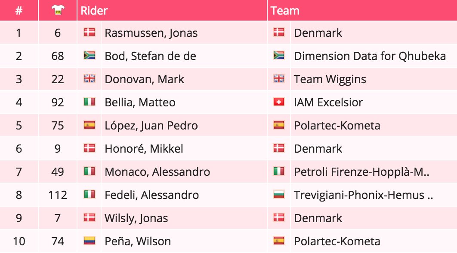Click the Colombian flag beside Peña, Wilson

(89, 241)
